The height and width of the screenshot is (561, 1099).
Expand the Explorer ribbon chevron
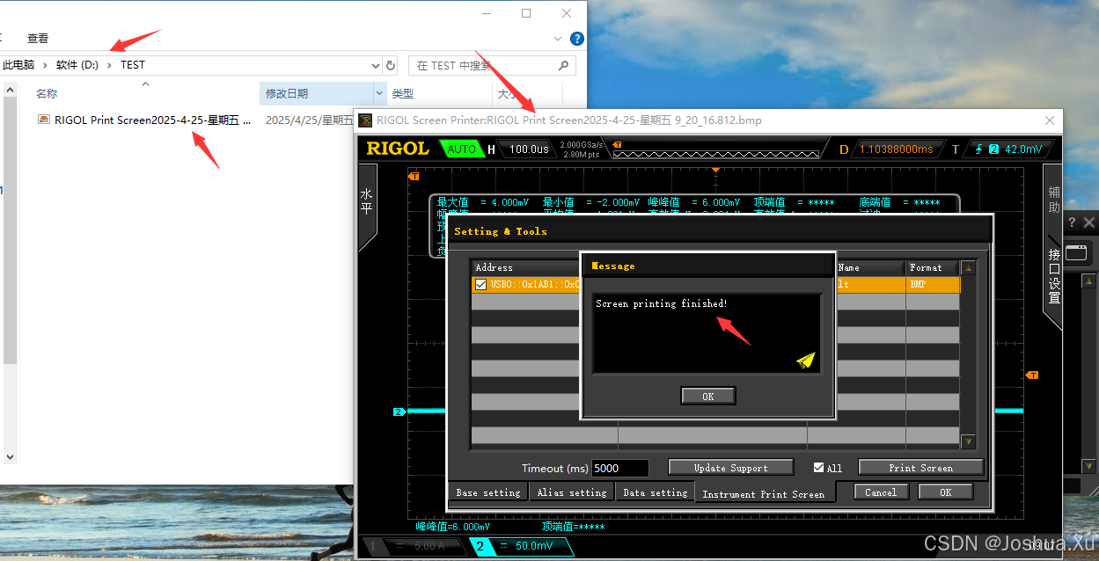(558, 39)
